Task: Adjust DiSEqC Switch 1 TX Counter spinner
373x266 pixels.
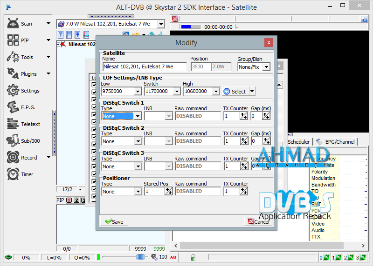Action: tap(244, 116)
